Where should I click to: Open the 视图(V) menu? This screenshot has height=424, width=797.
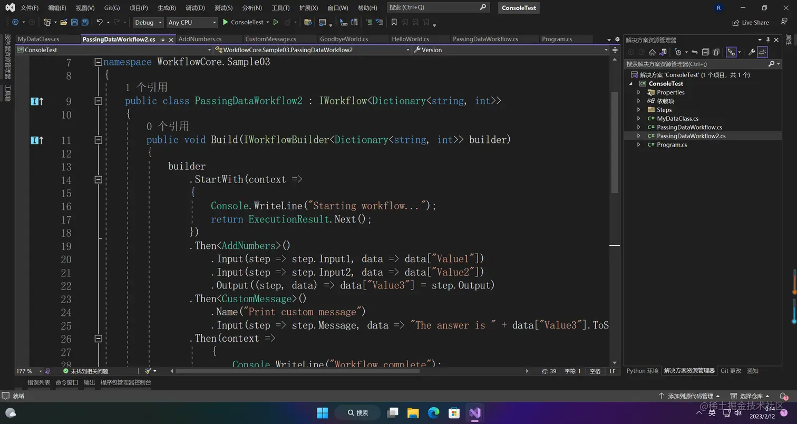pyautogui.click(x=85, y=8)
